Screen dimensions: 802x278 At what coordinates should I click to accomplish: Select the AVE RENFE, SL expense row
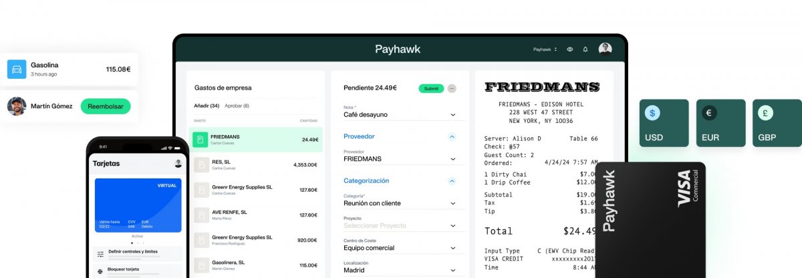(256, 215)
